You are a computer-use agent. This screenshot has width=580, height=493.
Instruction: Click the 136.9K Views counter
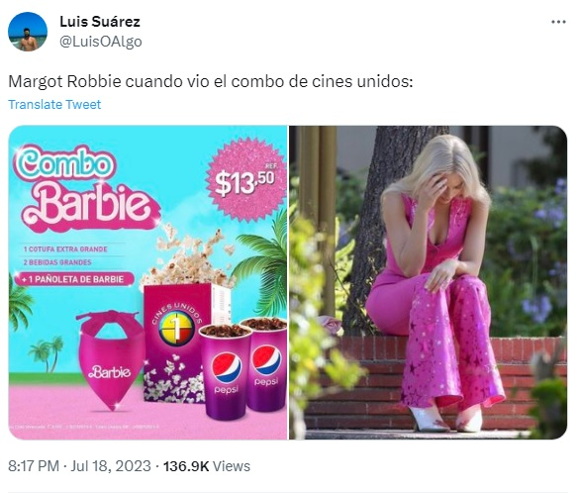pos(207,465)
